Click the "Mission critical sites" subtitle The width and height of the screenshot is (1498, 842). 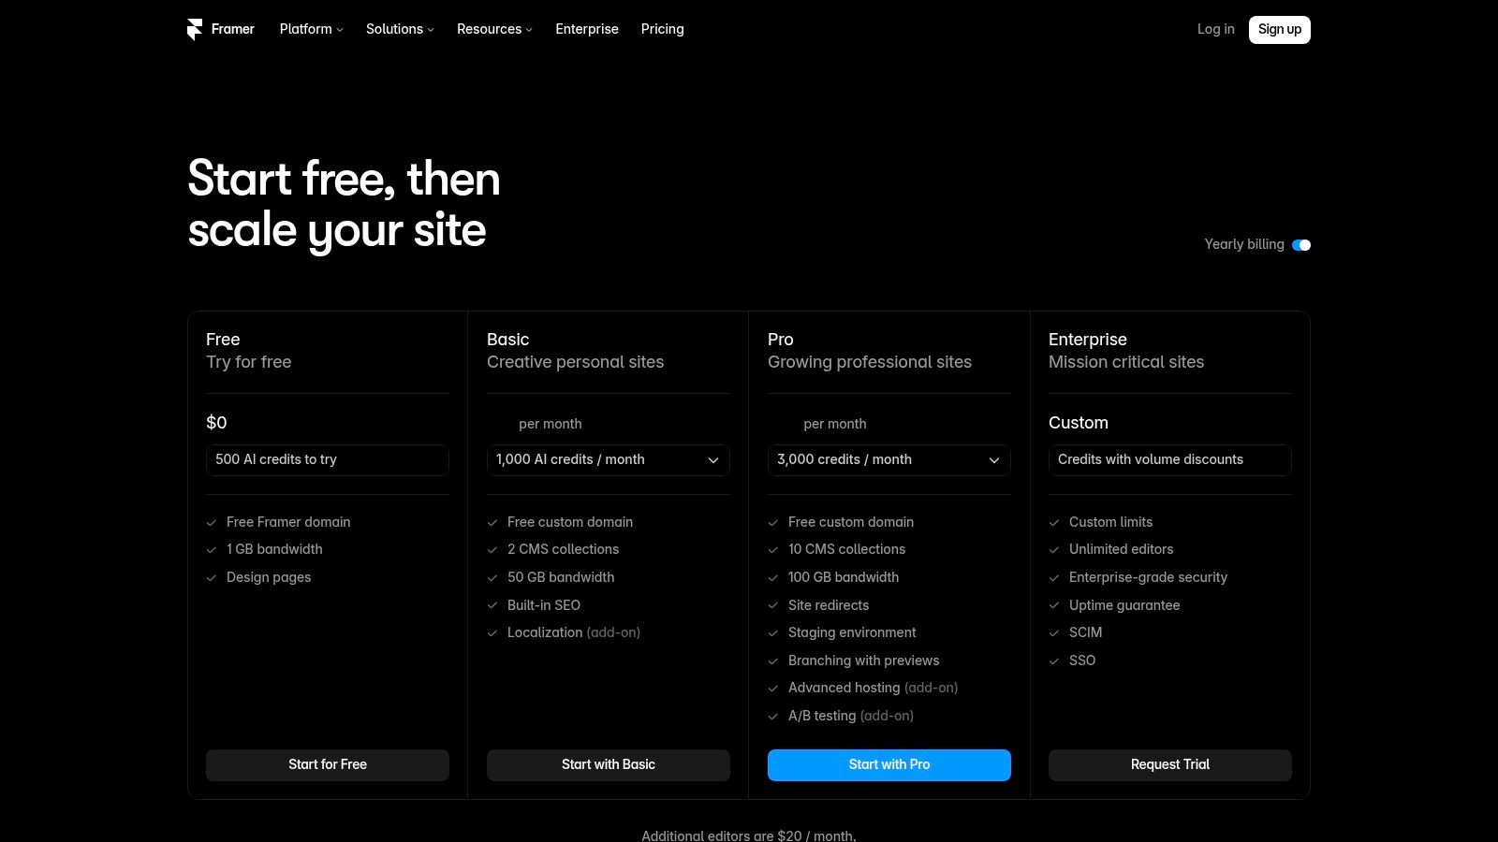pos(1126,362)
